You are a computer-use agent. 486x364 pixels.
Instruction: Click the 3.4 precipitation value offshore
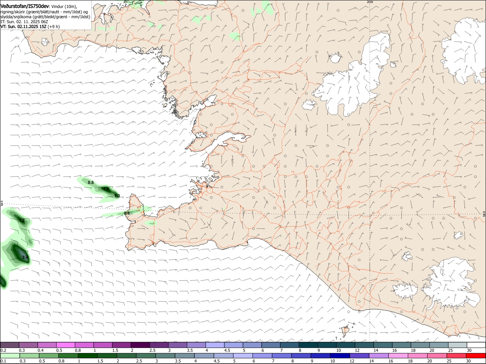[25, 258]
